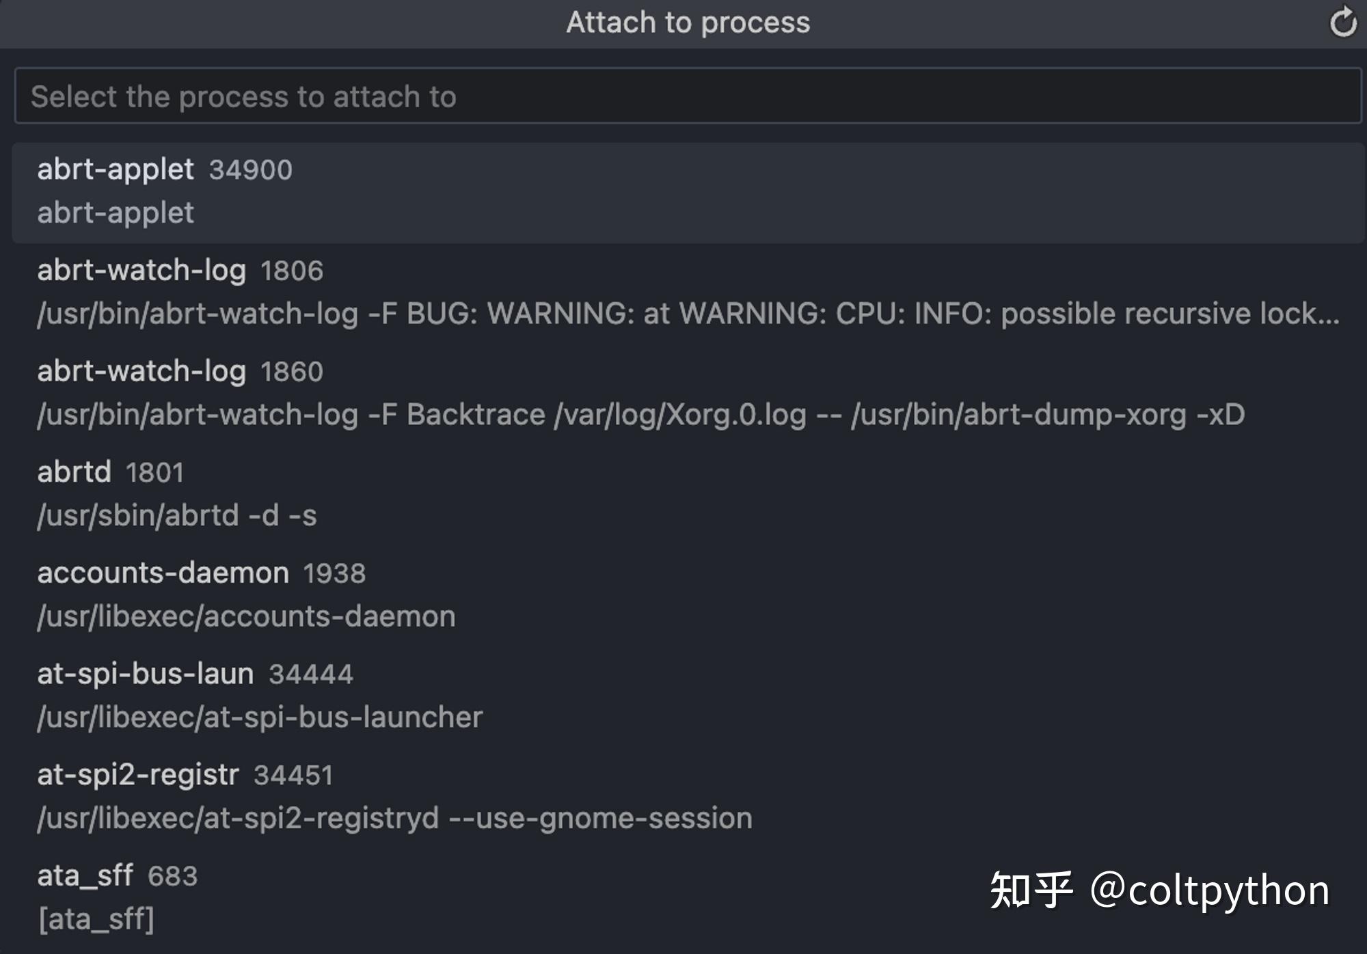Pick the at-spi-bus-laun 34444 entry

pyautogui.click(x=688, y=696)
